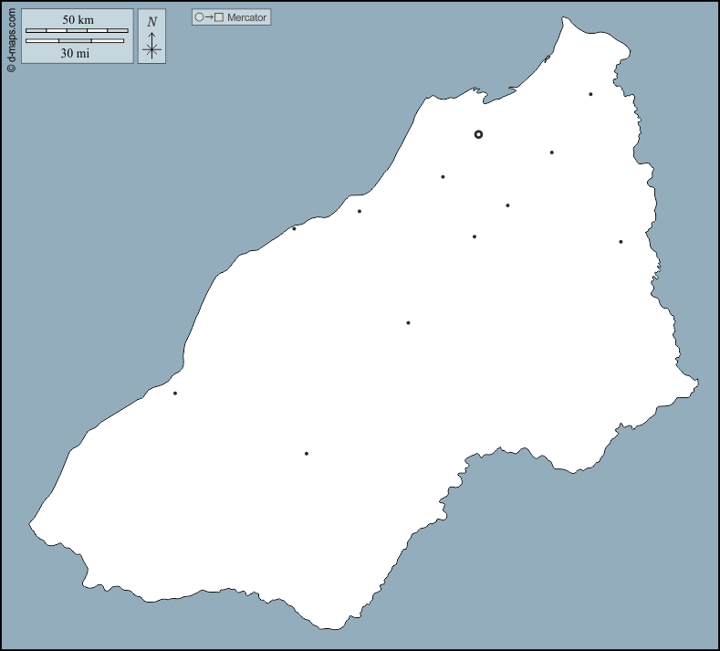Click the circle-to-square projection icon
This screenshot has height=651, width=720.
coord(209,17)
